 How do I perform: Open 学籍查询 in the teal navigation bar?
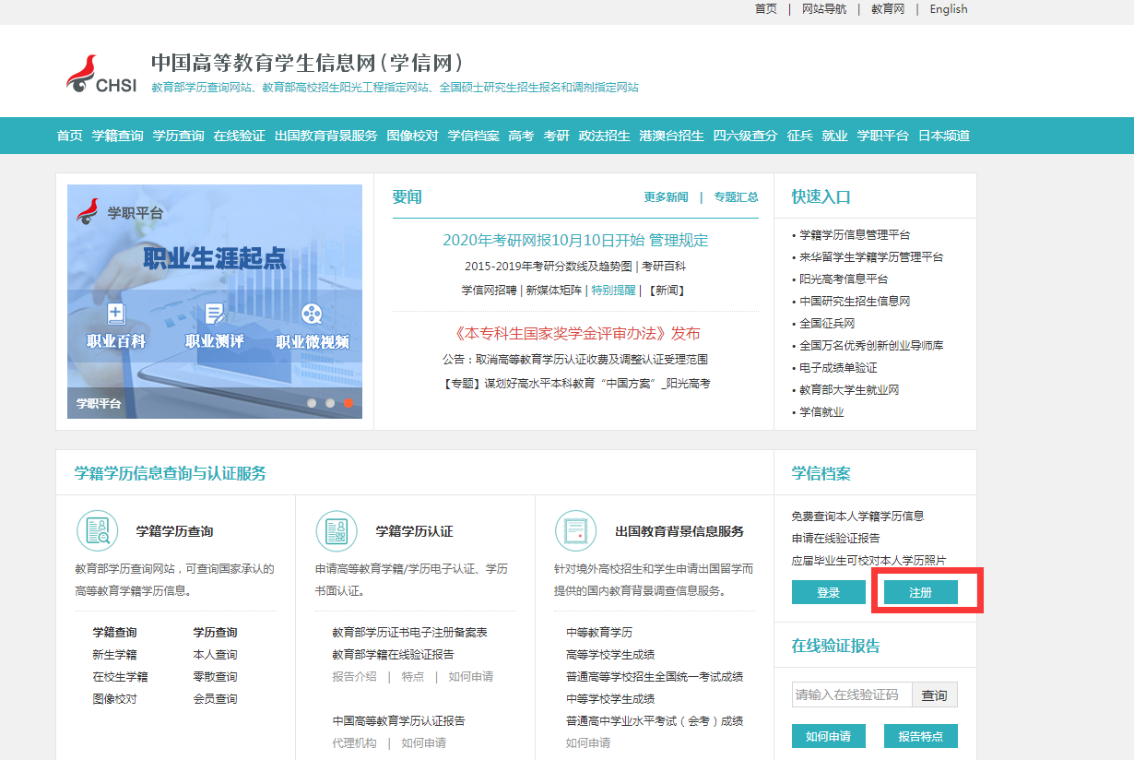pos(118,136)
